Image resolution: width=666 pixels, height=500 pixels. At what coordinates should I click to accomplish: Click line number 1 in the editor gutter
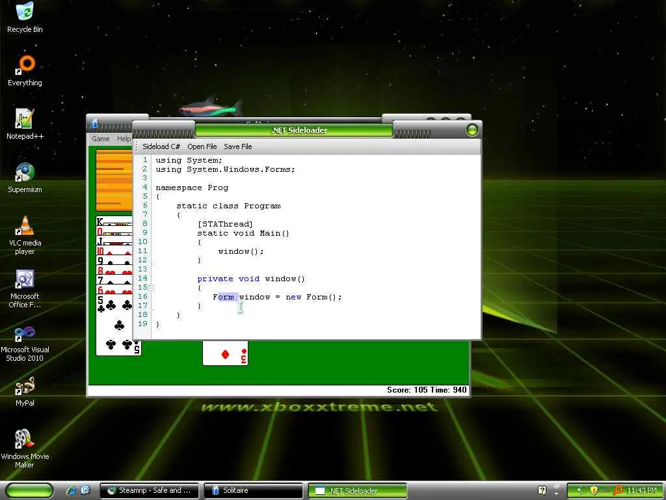[145, 160]
